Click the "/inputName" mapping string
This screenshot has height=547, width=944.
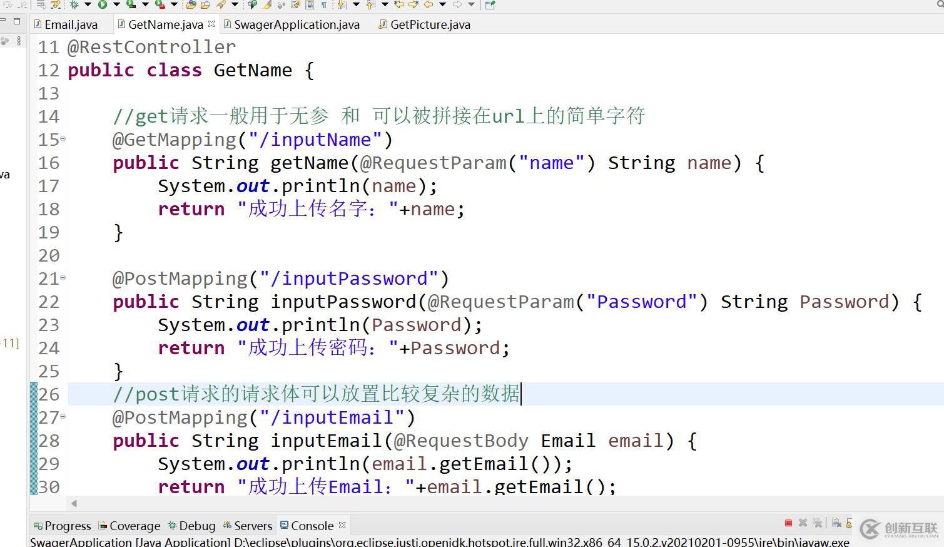pos(315,140)
